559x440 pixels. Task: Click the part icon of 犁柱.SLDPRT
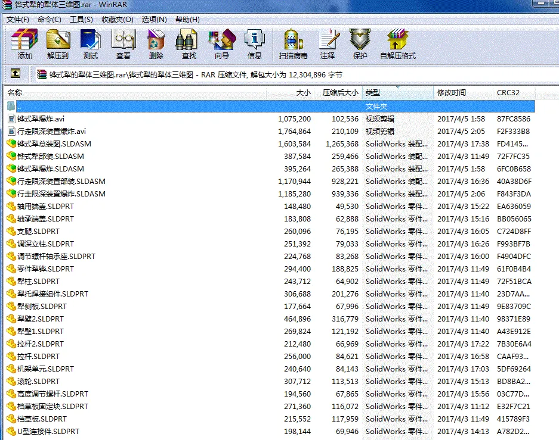(11, 282)
